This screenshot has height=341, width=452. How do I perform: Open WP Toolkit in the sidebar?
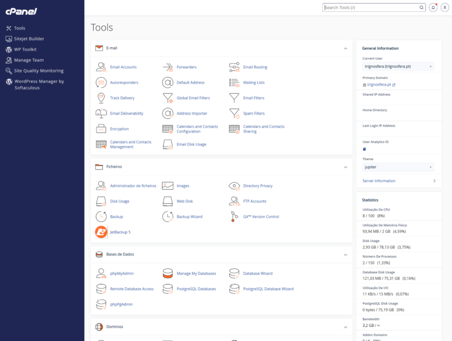(x=25, y=49)
